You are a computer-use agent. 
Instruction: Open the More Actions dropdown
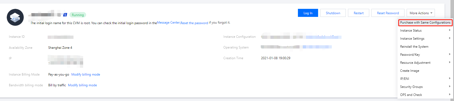421,13
